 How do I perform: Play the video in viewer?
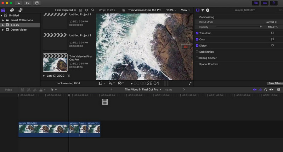pyautogui.click(x=131, y=83)
